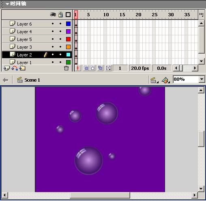The height and width of the screenshot is (201, 206).
Task: Click the back arrow beside Scene 1
Action: [x=6, y=80]
